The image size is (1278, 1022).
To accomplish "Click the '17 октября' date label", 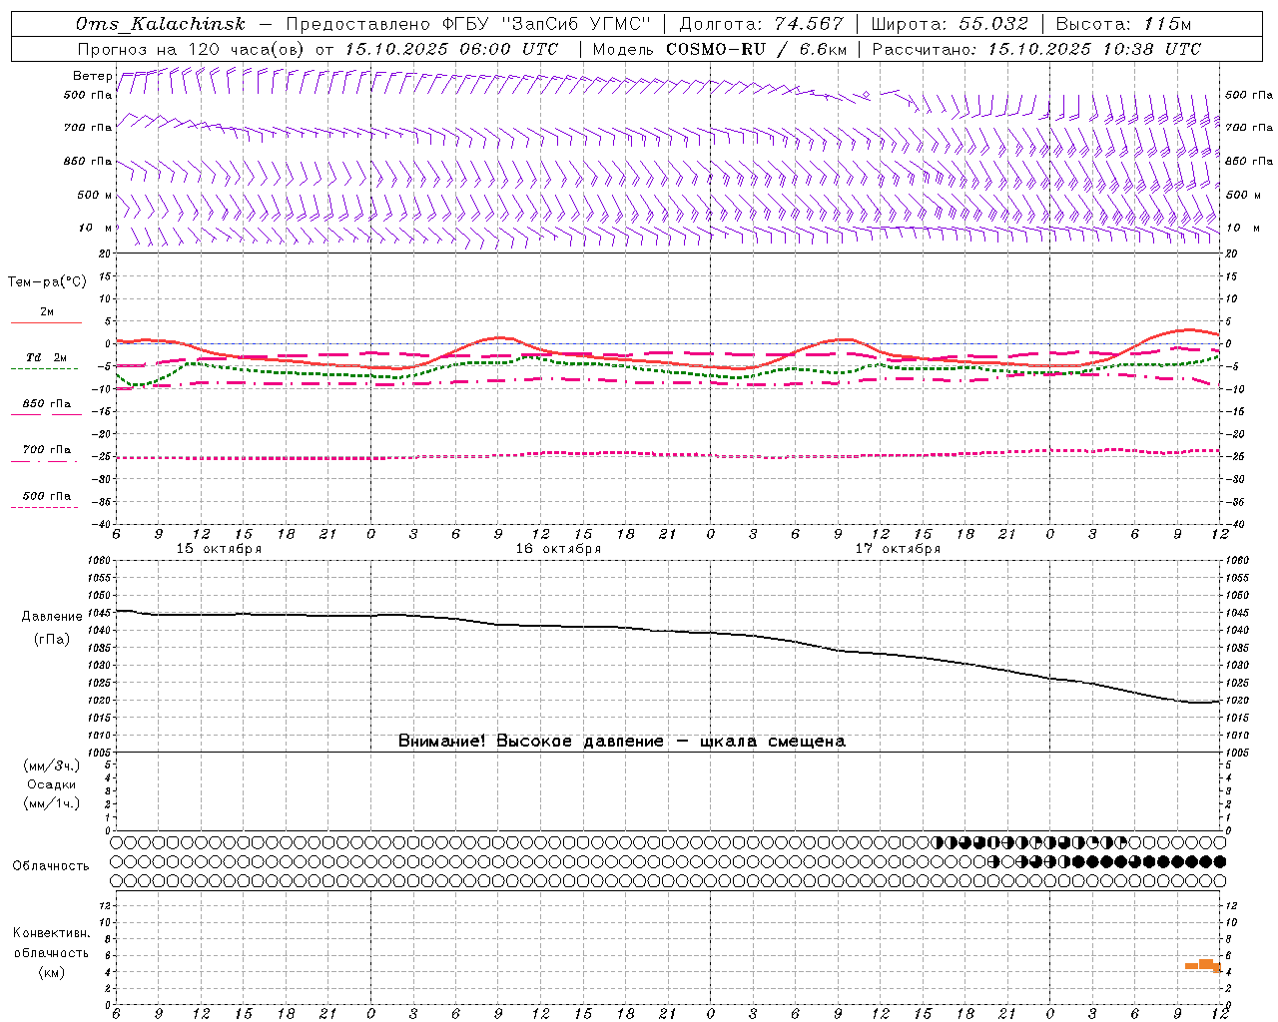I will [898, 549].
